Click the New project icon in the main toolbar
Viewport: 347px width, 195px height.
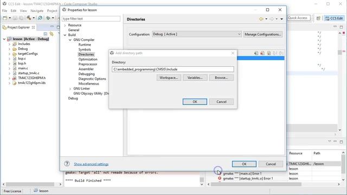coord(5,18)
